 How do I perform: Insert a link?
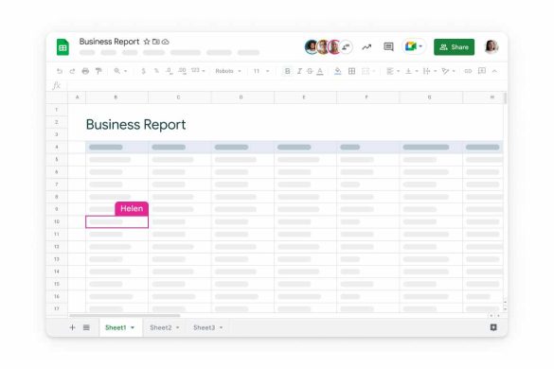468,71
